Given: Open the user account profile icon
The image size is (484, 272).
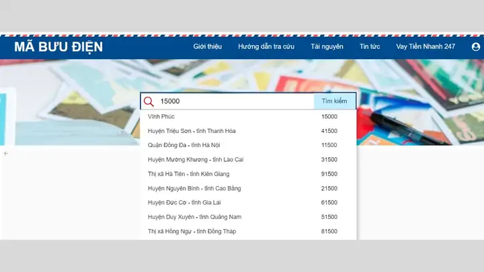Looking at the screenshot, I should click(476, 46).
